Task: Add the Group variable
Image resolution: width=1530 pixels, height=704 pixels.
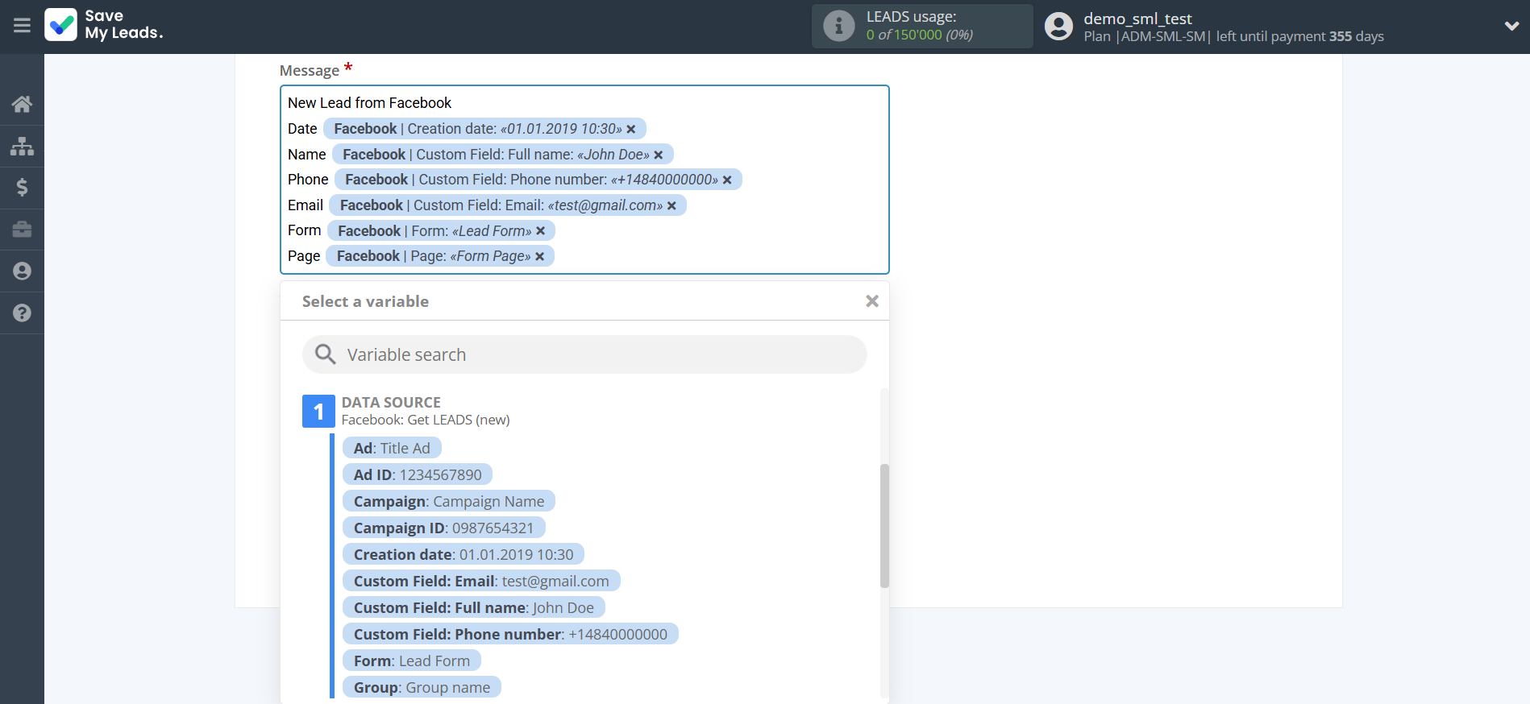Action: [x=421, y=687]
